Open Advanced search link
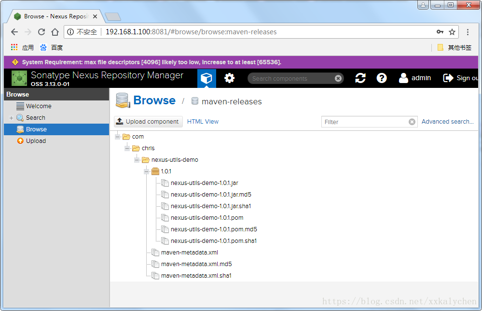This screenshot has width=482, height=311. 447,122
